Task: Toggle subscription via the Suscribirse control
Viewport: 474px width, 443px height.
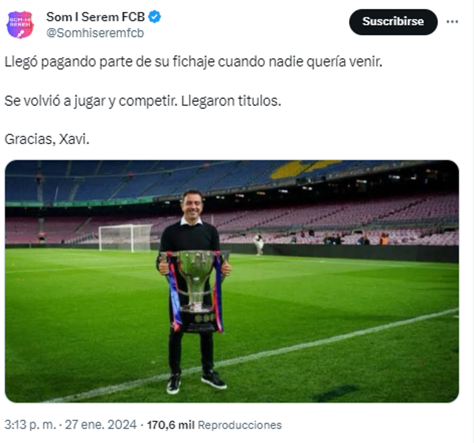Action: pyautogui.click(x=393, y=21)
